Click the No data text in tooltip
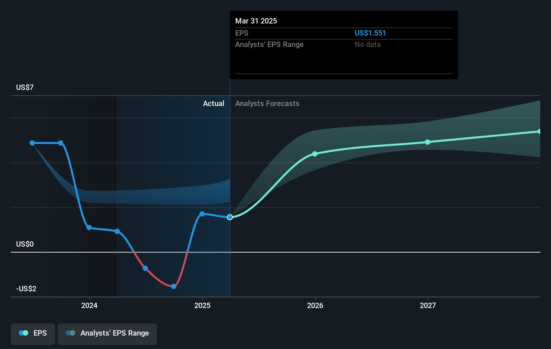Screen dimensions: 551x349 [x=367, y=44]
